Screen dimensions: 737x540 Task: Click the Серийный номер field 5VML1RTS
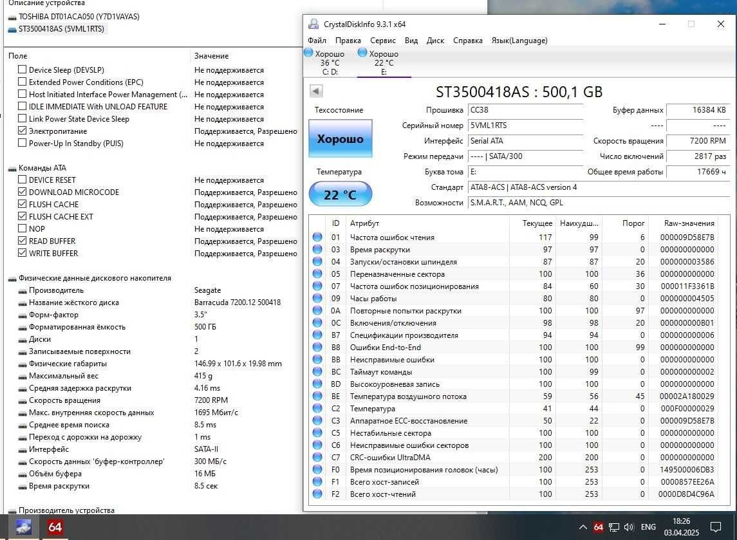[525, 126]
